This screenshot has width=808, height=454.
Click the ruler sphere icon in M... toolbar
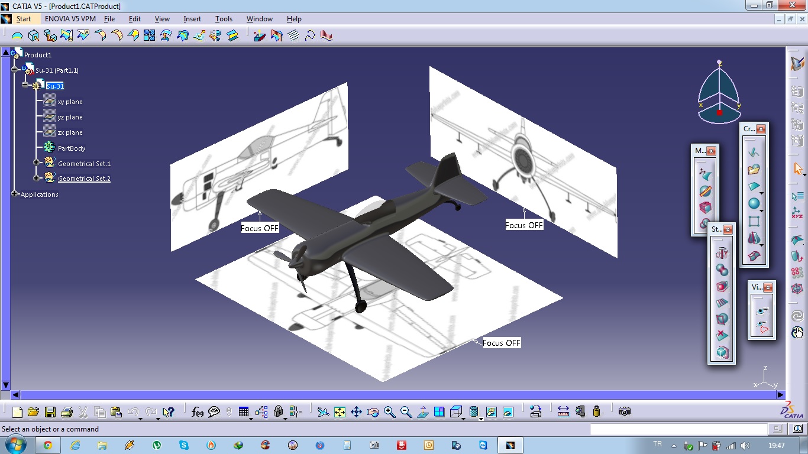click(704, 191)
